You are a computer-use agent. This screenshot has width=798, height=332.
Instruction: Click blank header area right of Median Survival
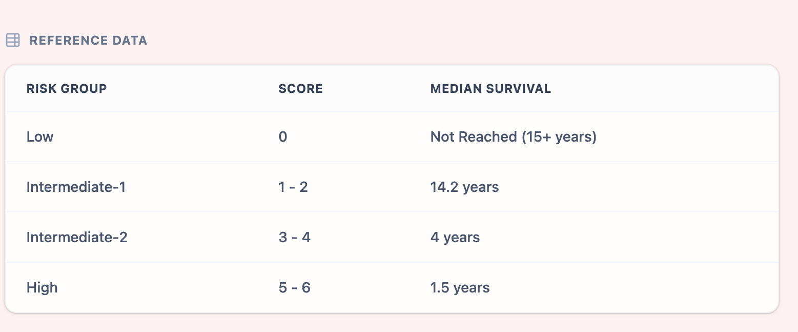point(666,89)
